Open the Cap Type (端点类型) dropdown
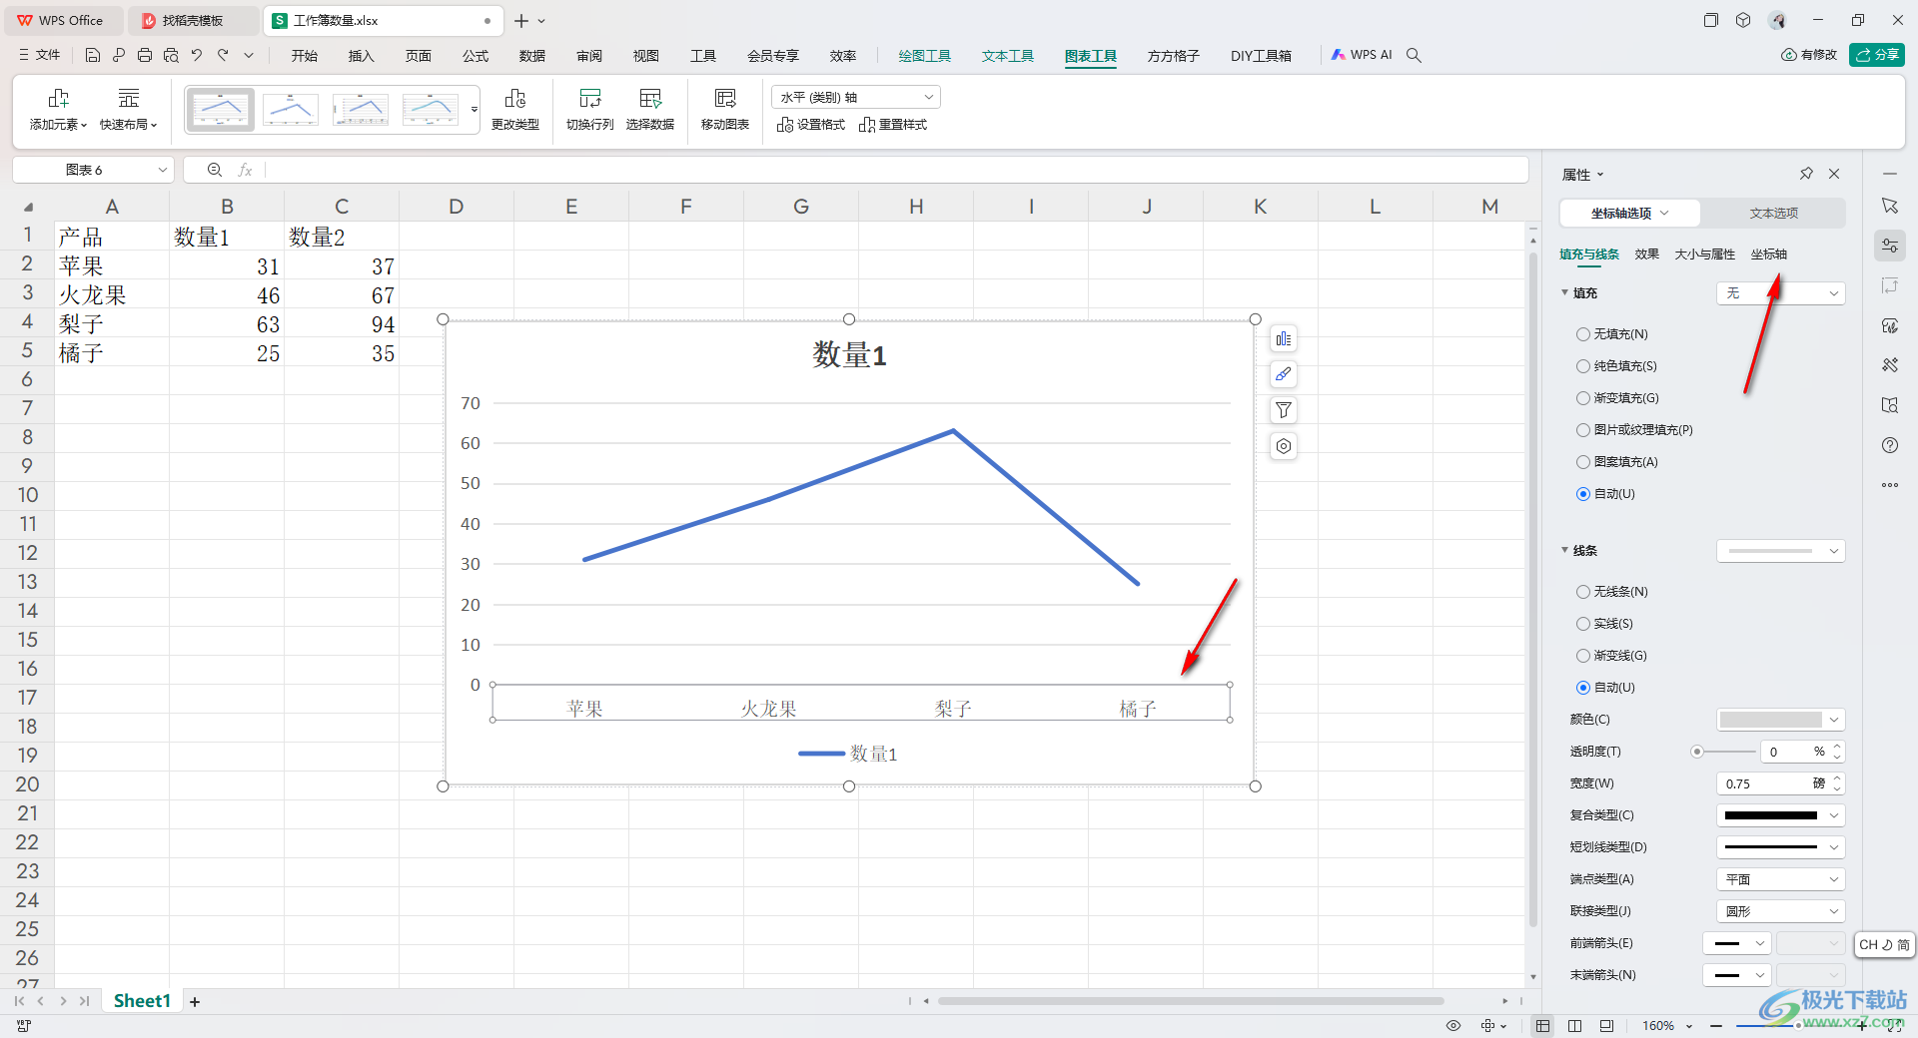The width and height of the screenshot is (1918, 1038). 1780,879
